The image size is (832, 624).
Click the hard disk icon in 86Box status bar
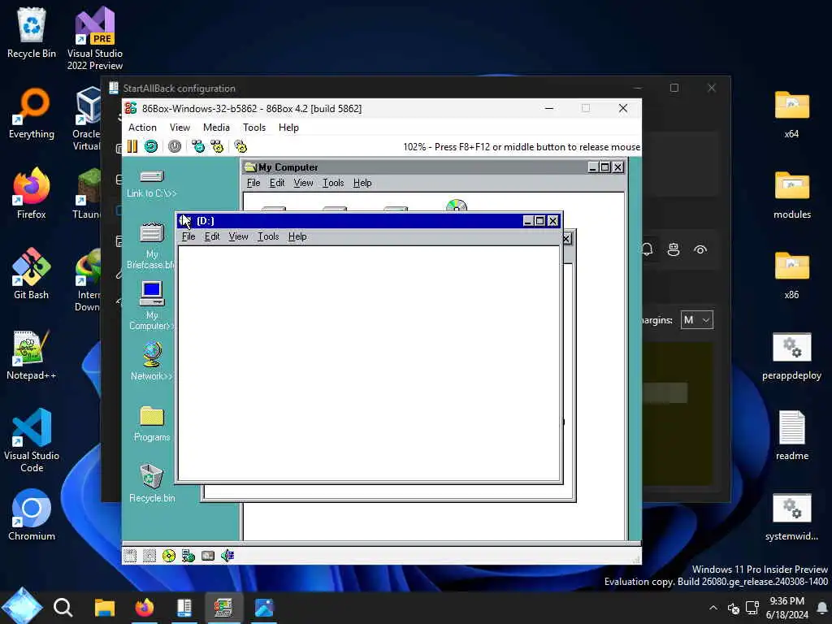208,556
